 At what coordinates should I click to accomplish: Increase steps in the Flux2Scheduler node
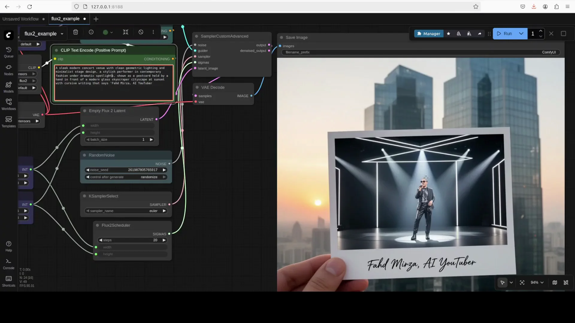point(164,240)
